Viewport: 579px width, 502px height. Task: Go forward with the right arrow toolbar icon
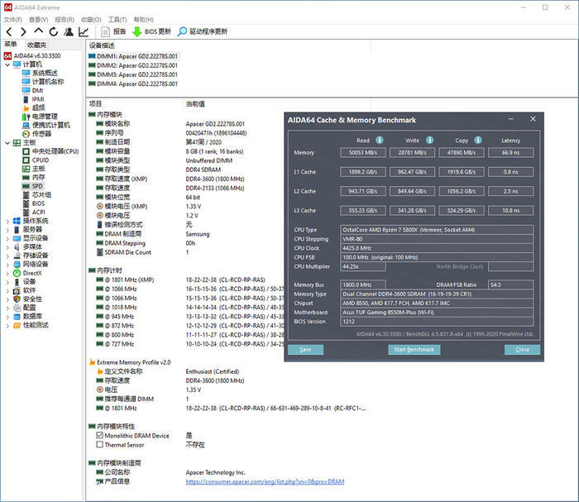pyautogui.click(x=24, y=31)
